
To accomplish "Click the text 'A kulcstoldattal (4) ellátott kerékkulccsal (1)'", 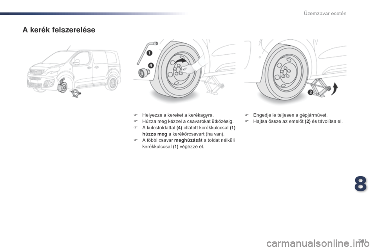I will [x=189, y=127].
